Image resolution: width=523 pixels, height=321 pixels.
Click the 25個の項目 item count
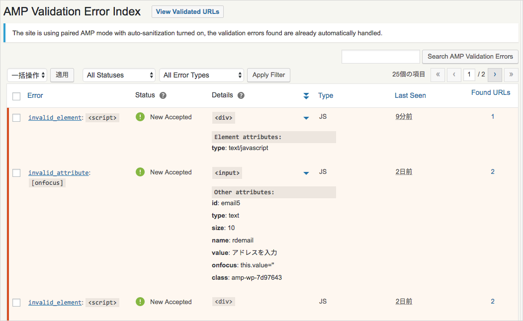(409, 75)
